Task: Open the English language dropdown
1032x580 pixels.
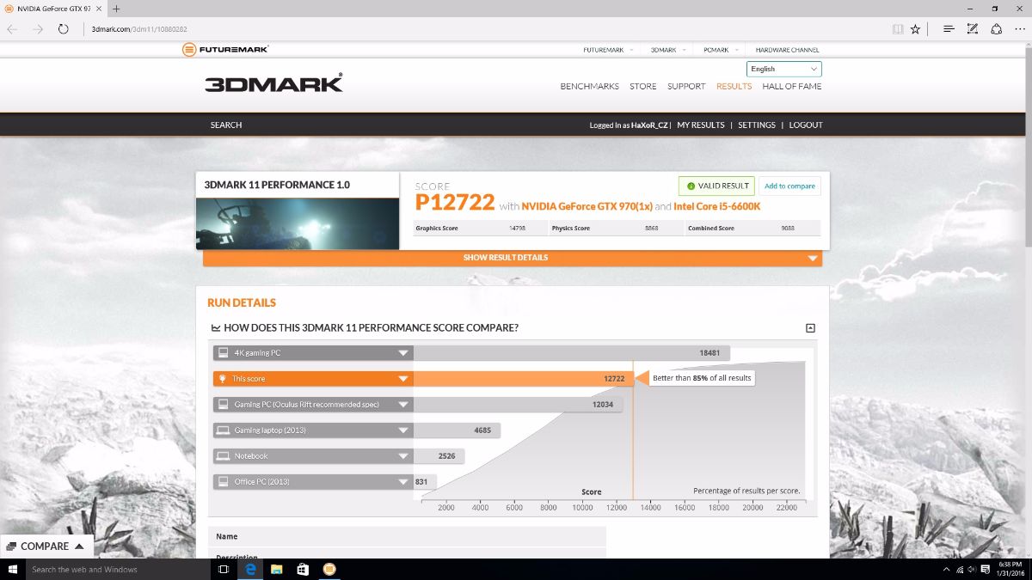Action: pos(783,69)
